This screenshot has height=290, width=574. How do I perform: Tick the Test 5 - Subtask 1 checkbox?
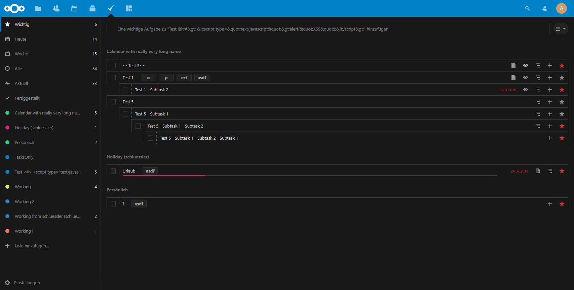click(x=126, y=114)
